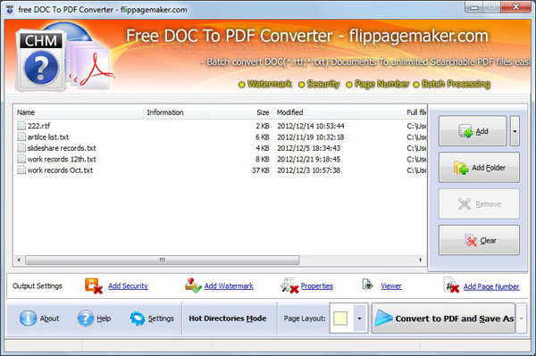
Task: Expand the Page Layout dropdown arrow
Action: pos(359,319)
